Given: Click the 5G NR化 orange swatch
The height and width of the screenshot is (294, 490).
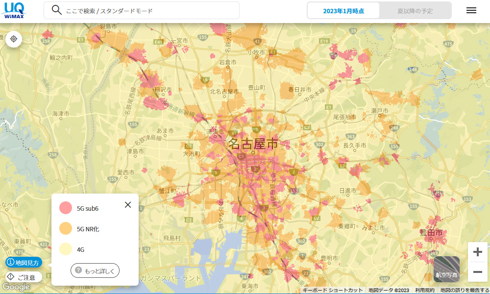Looking at the screenshot, I should coord(66,228).
